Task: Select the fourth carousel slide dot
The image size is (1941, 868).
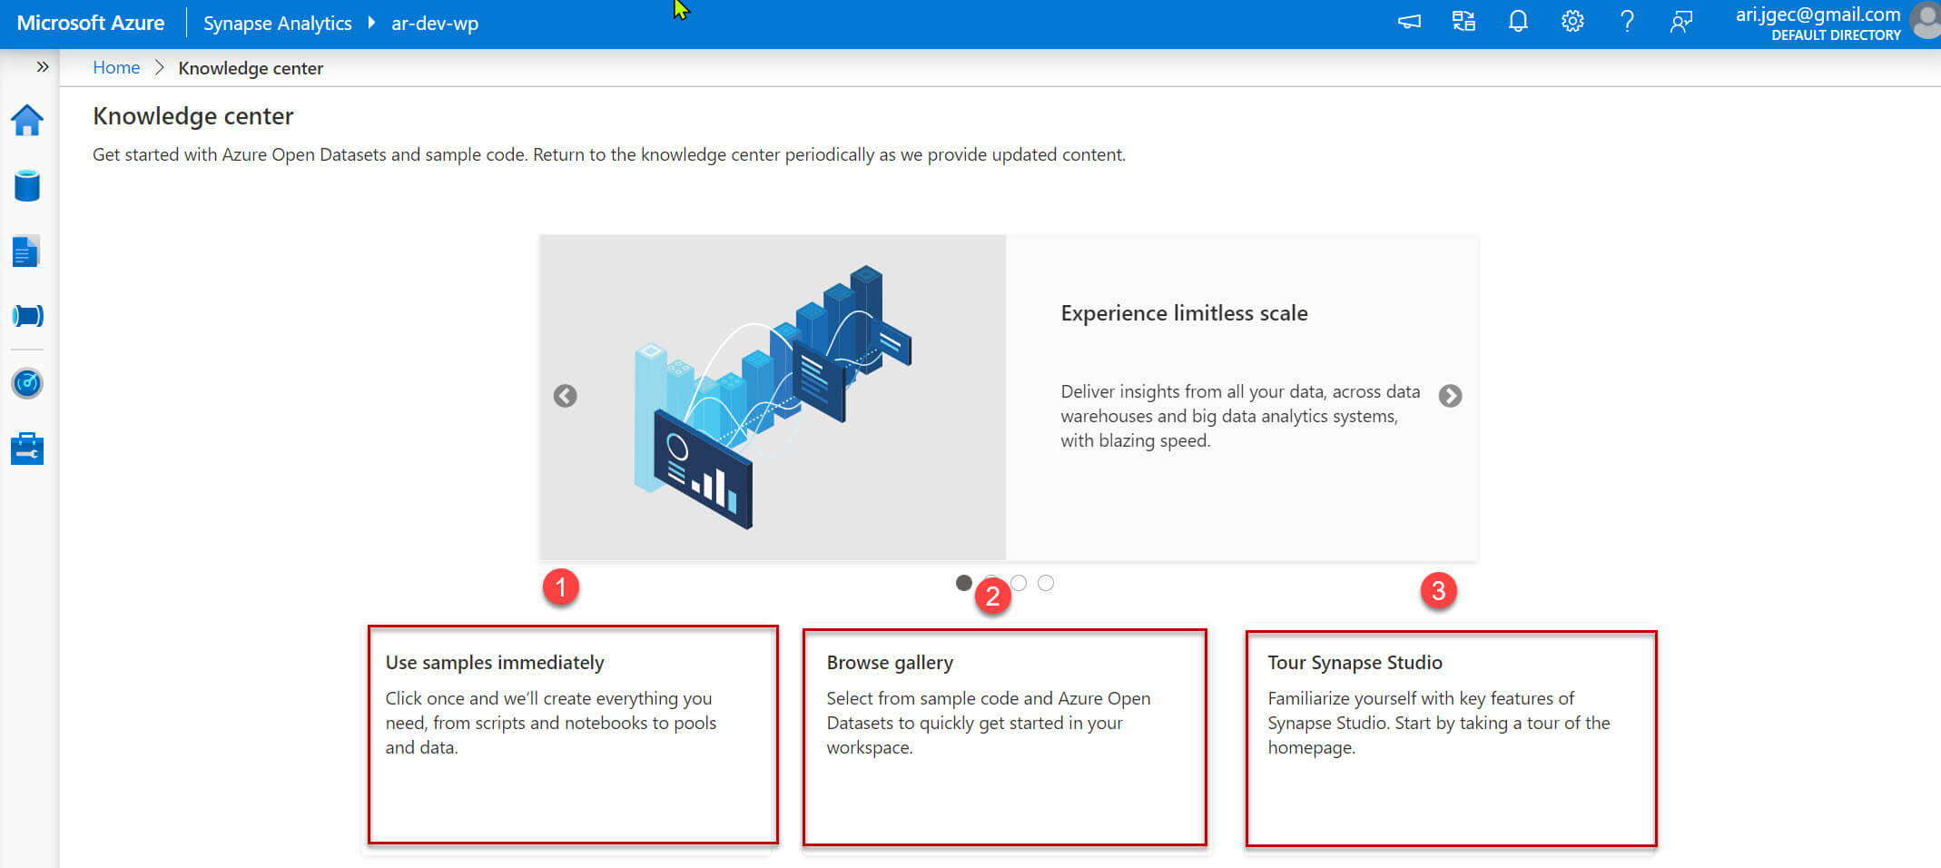Action: click(1046, 583)
